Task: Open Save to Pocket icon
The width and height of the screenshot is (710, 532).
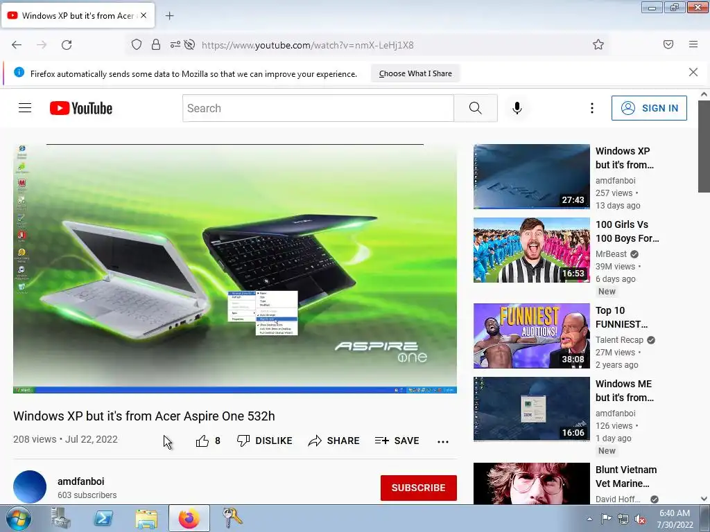Action: click(668, 44)
